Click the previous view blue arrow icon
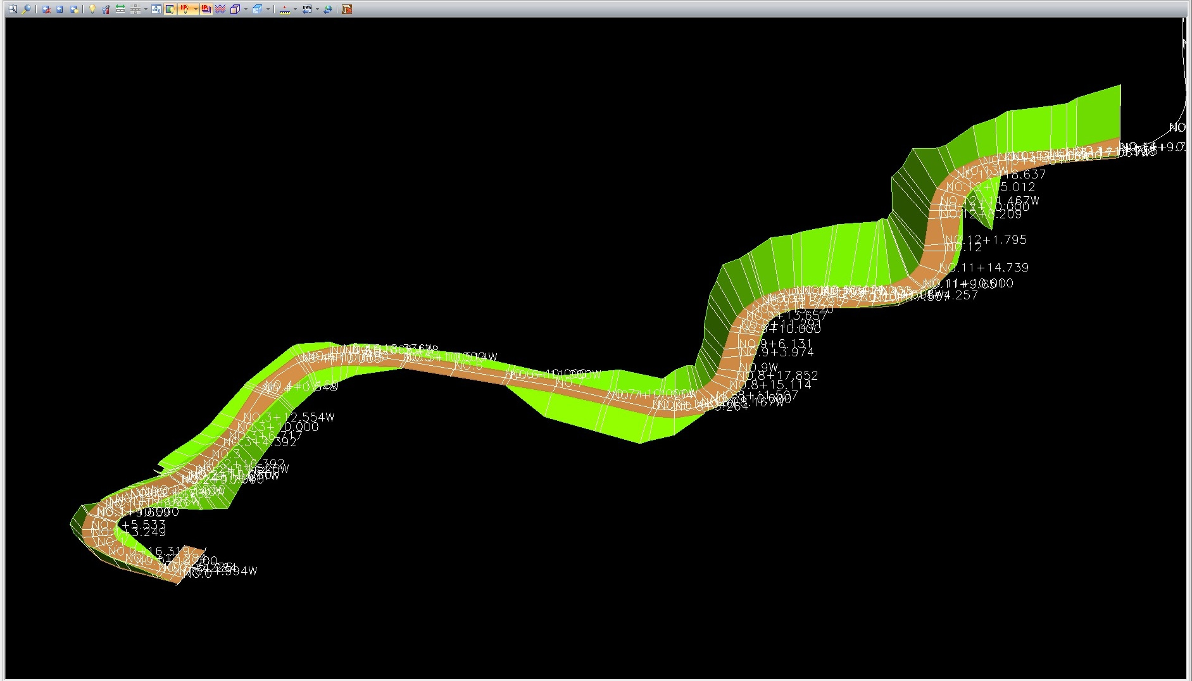Screen dimensions: 1192x681 tap(60, 9)
